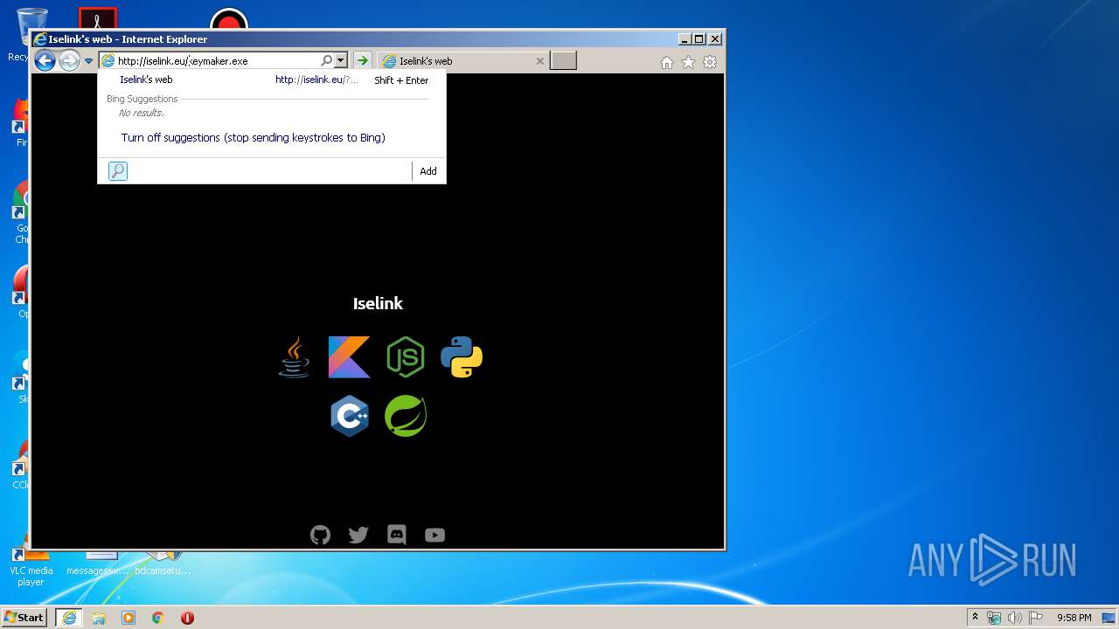
Task: Click the volume speaker tray icon
Action: tap(1015, 618)
